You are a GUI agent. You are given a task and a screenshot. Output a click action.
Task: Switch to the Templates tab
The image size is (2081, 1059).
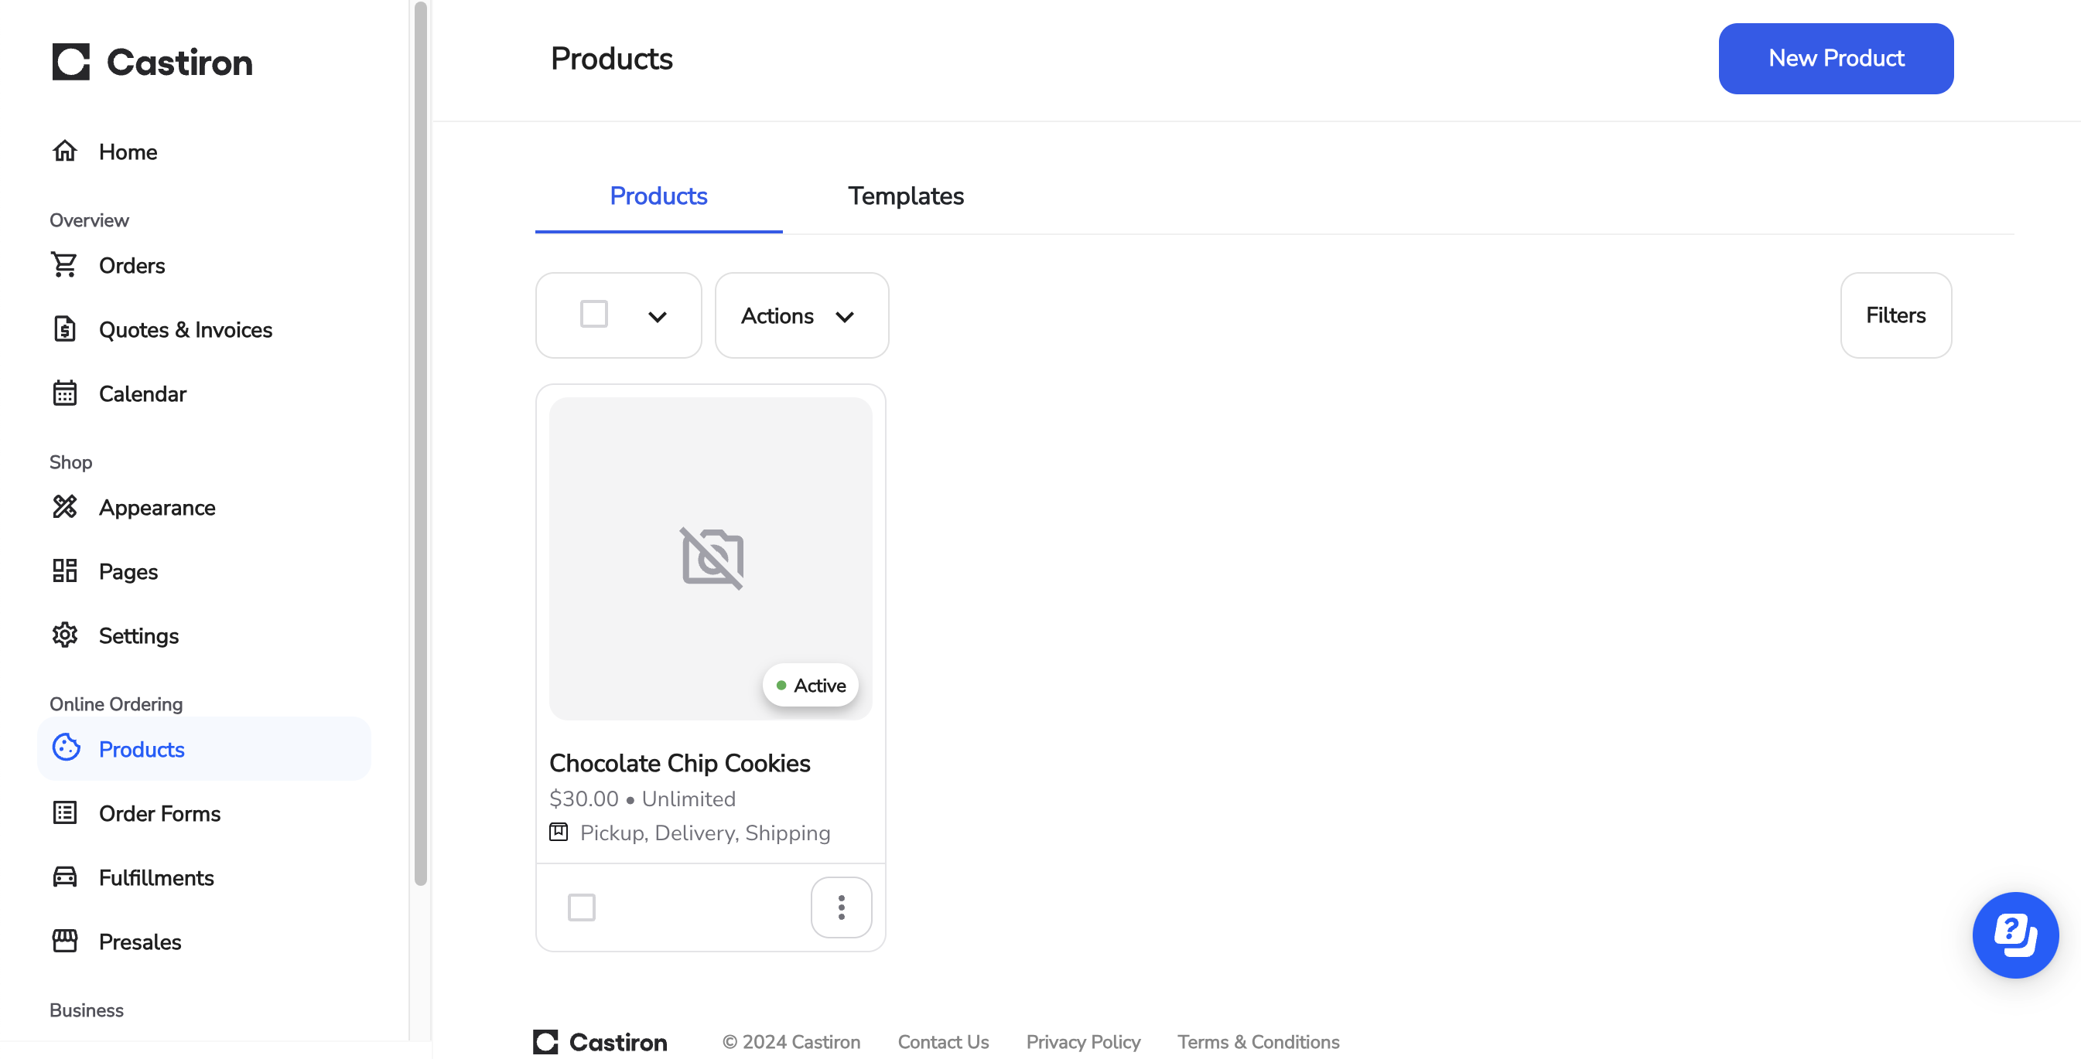click(x=906, y=196)
